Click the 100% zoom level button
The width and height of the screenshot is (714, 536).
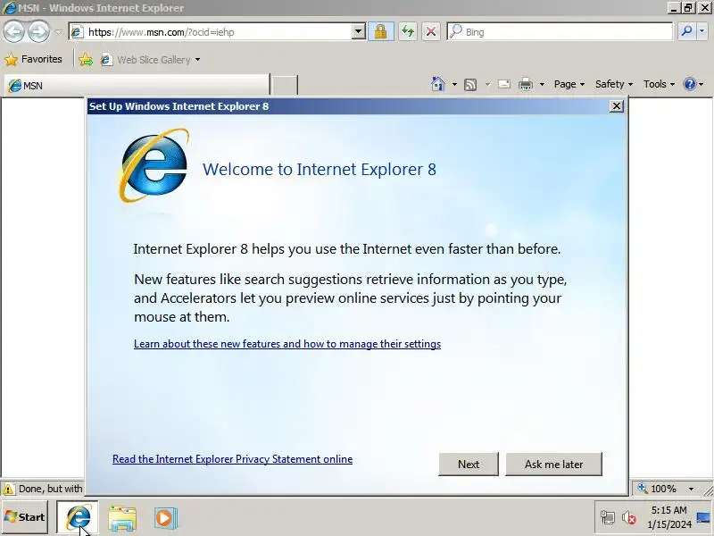coord(657,489)
